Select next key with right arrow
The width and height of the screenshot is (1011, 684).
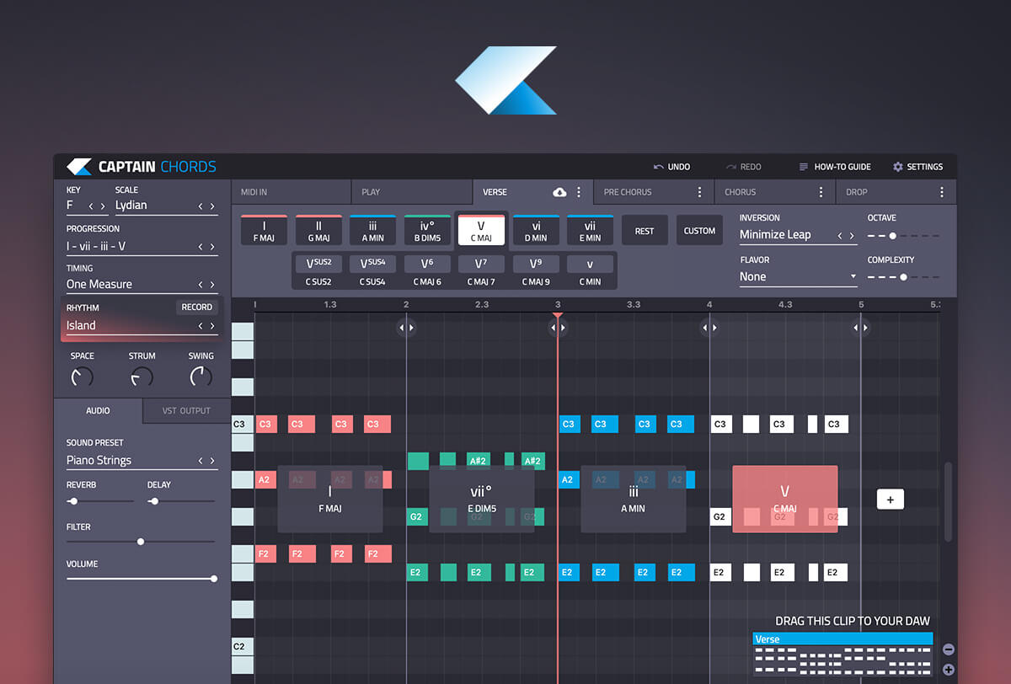tap(103, 206)
